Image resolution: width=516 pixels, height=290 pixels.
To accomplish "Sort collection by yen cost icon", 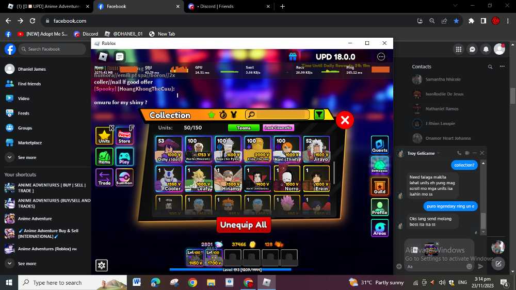I will (x=234, y=115).
